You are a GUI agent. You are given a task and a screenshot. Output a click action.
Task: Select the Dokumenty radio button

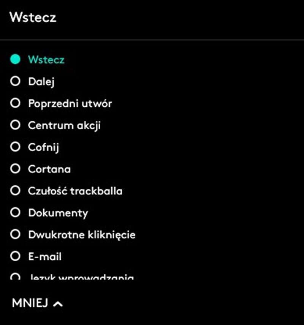[15, 213]
